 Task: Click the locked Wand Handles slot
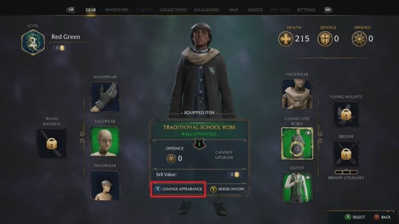52,143
